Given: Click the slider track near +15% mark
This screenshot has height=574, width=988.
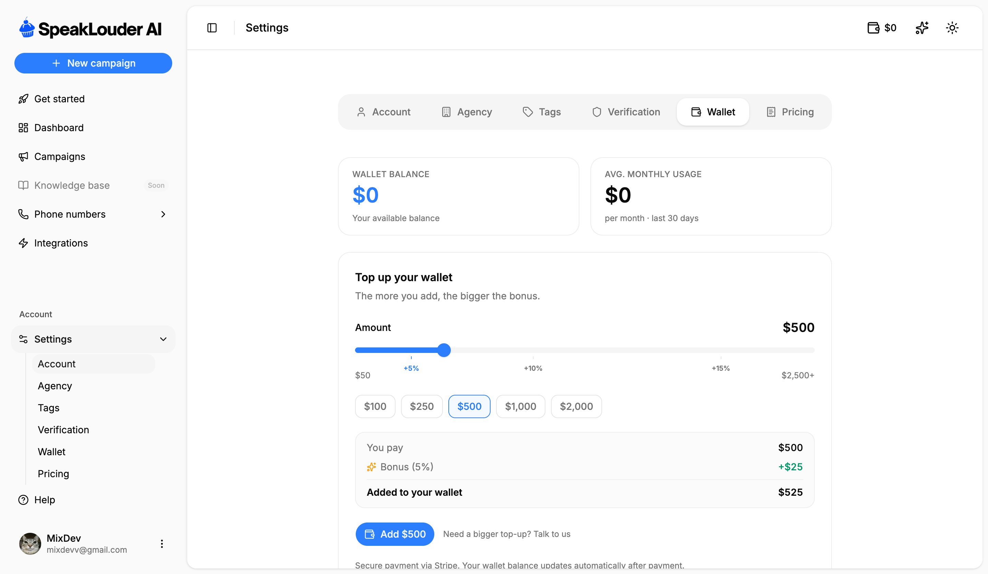Looking at the screenshot, I should [721, 350].
